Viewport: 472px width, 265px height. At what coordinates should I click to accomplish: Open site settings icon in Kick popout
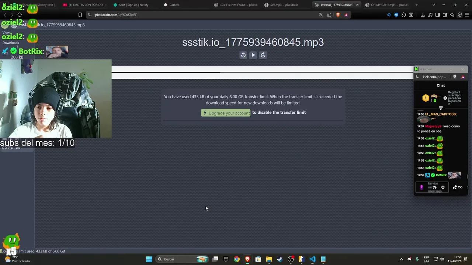(x=417, y=77)
